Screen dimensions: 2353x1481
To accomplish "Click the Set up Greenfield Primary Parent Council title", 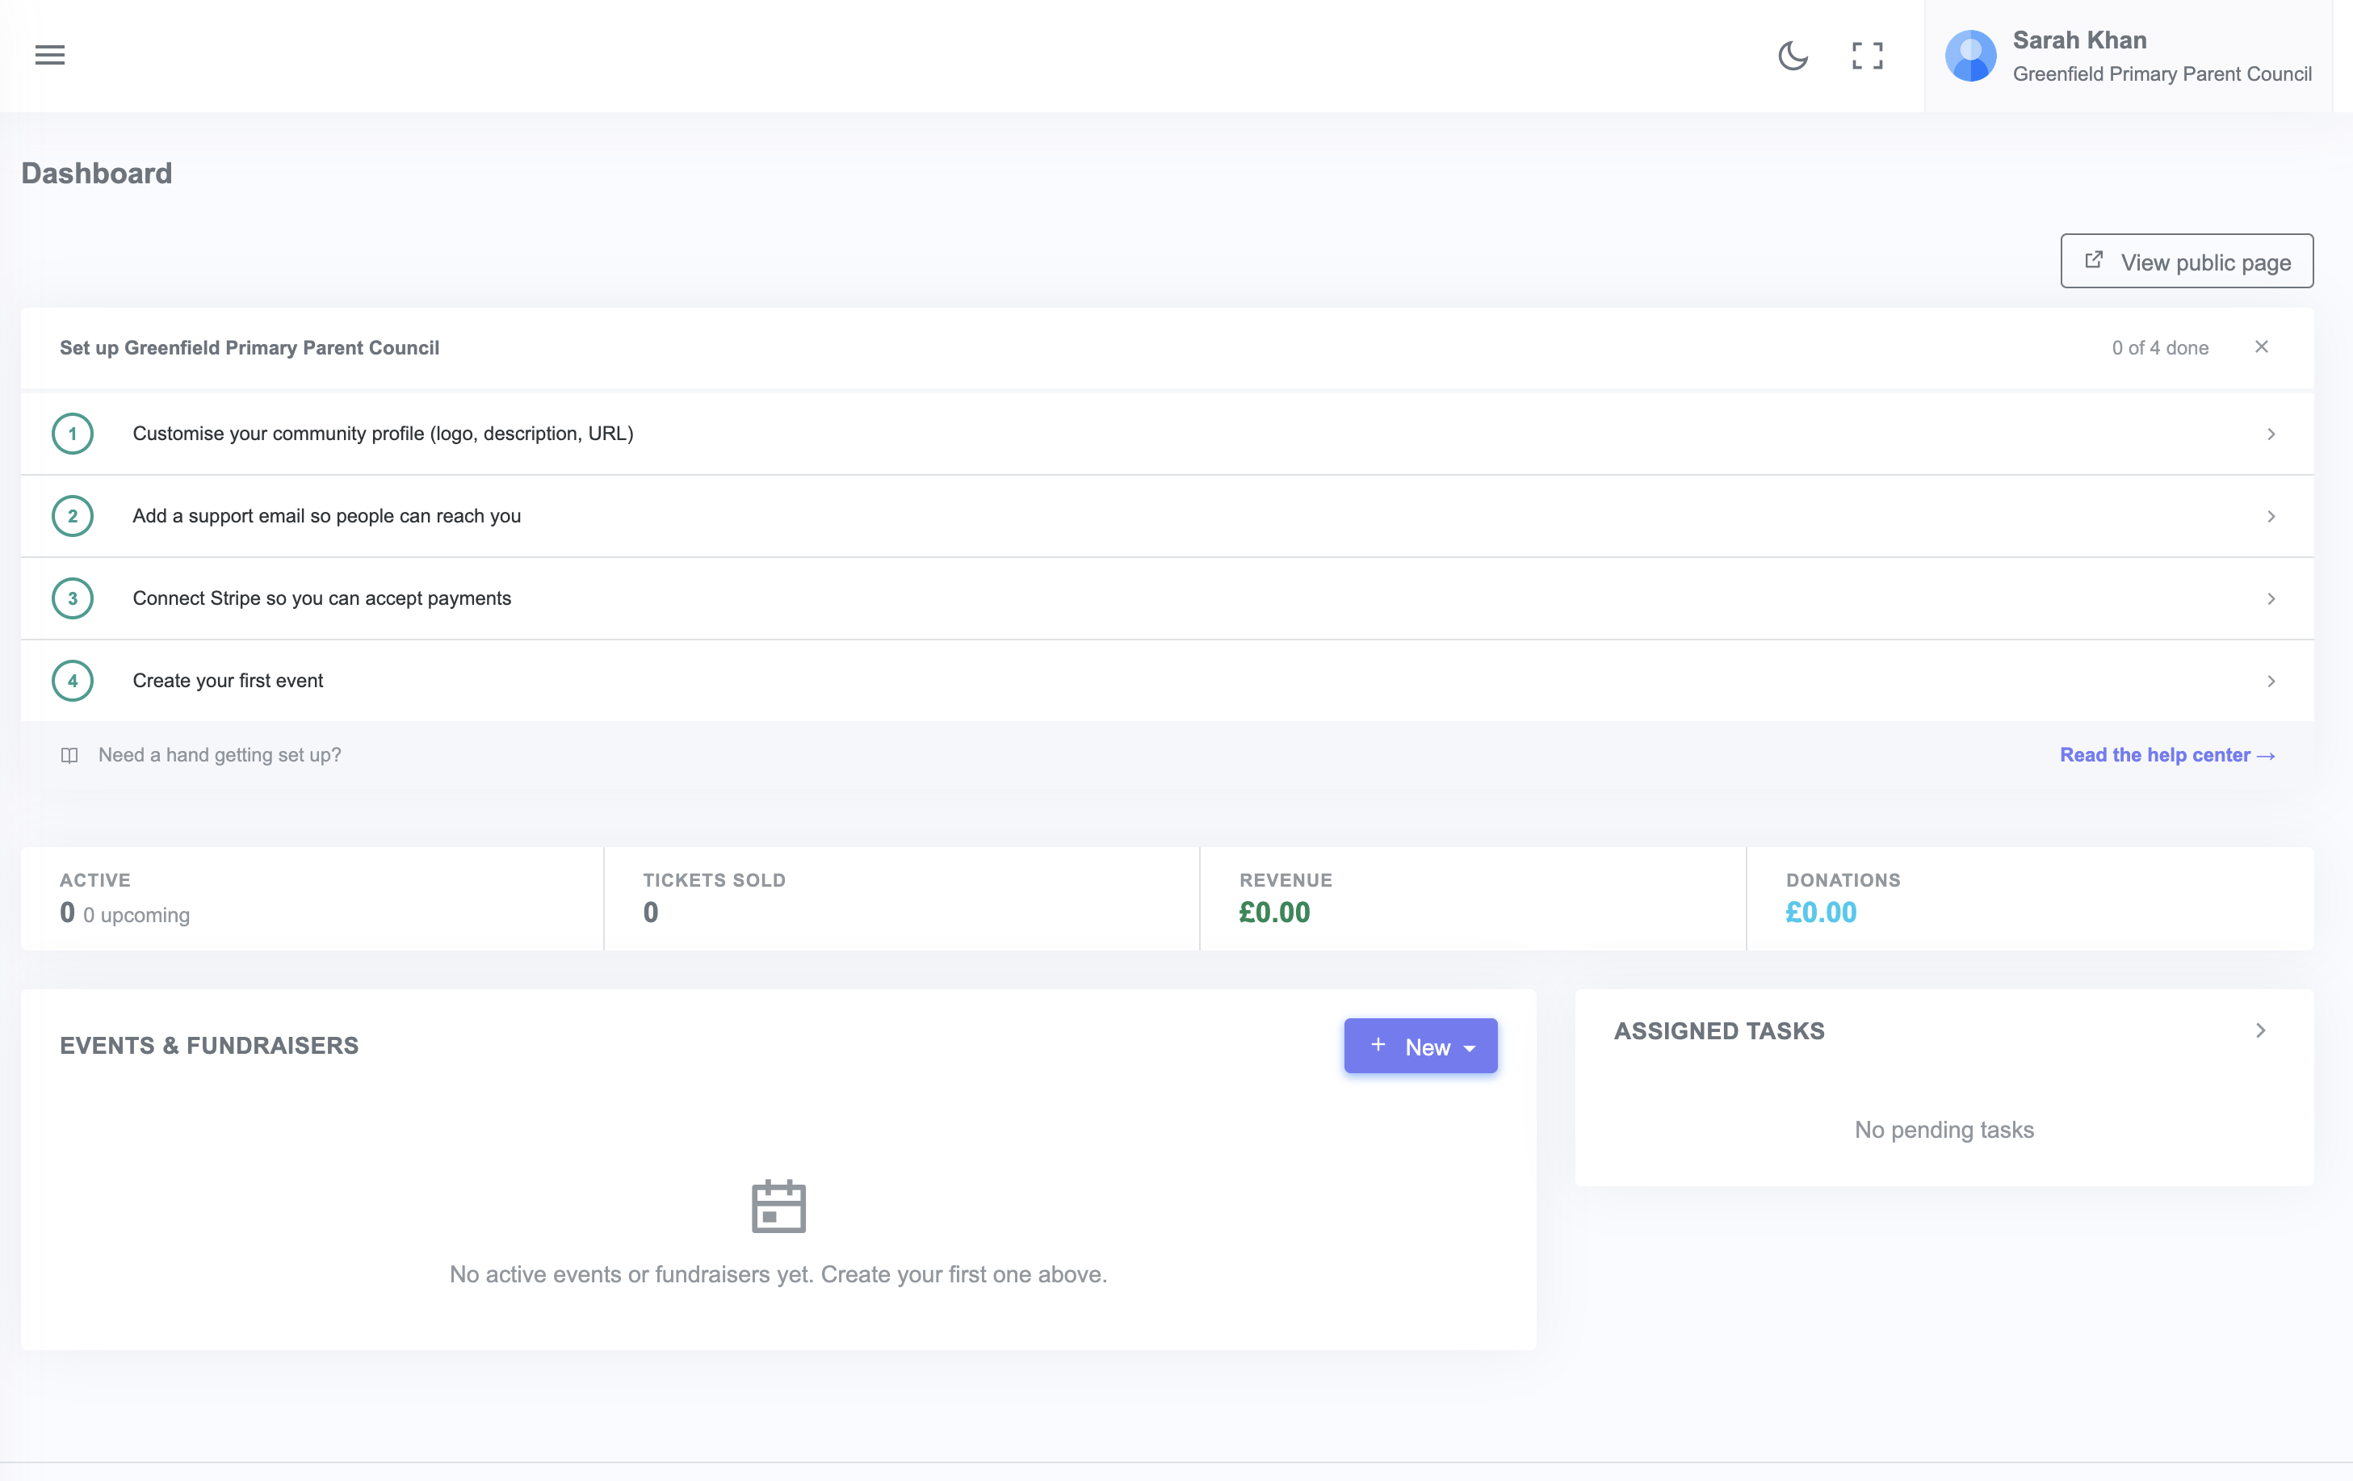I will (250, 348).
